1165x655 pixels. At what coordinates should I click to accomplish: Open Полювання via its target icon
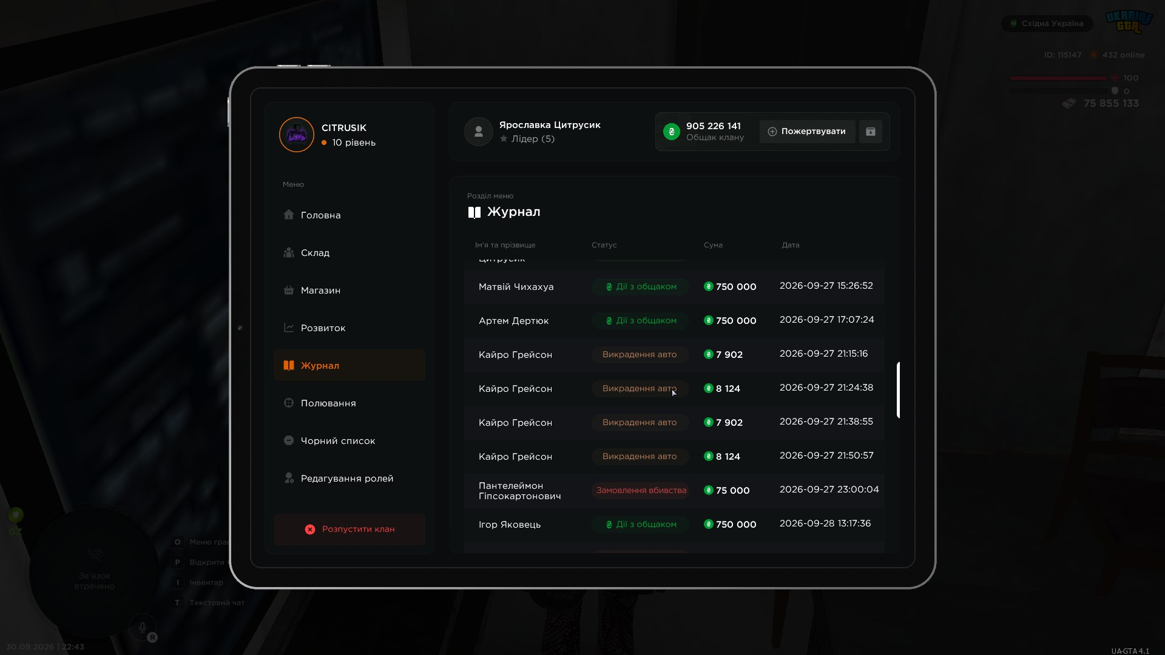pos(289,403)
